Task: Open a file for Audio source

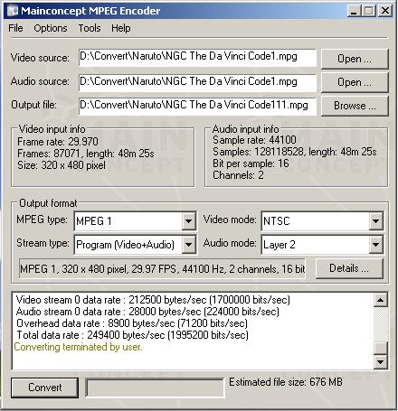Action: [x=355, y=82]
